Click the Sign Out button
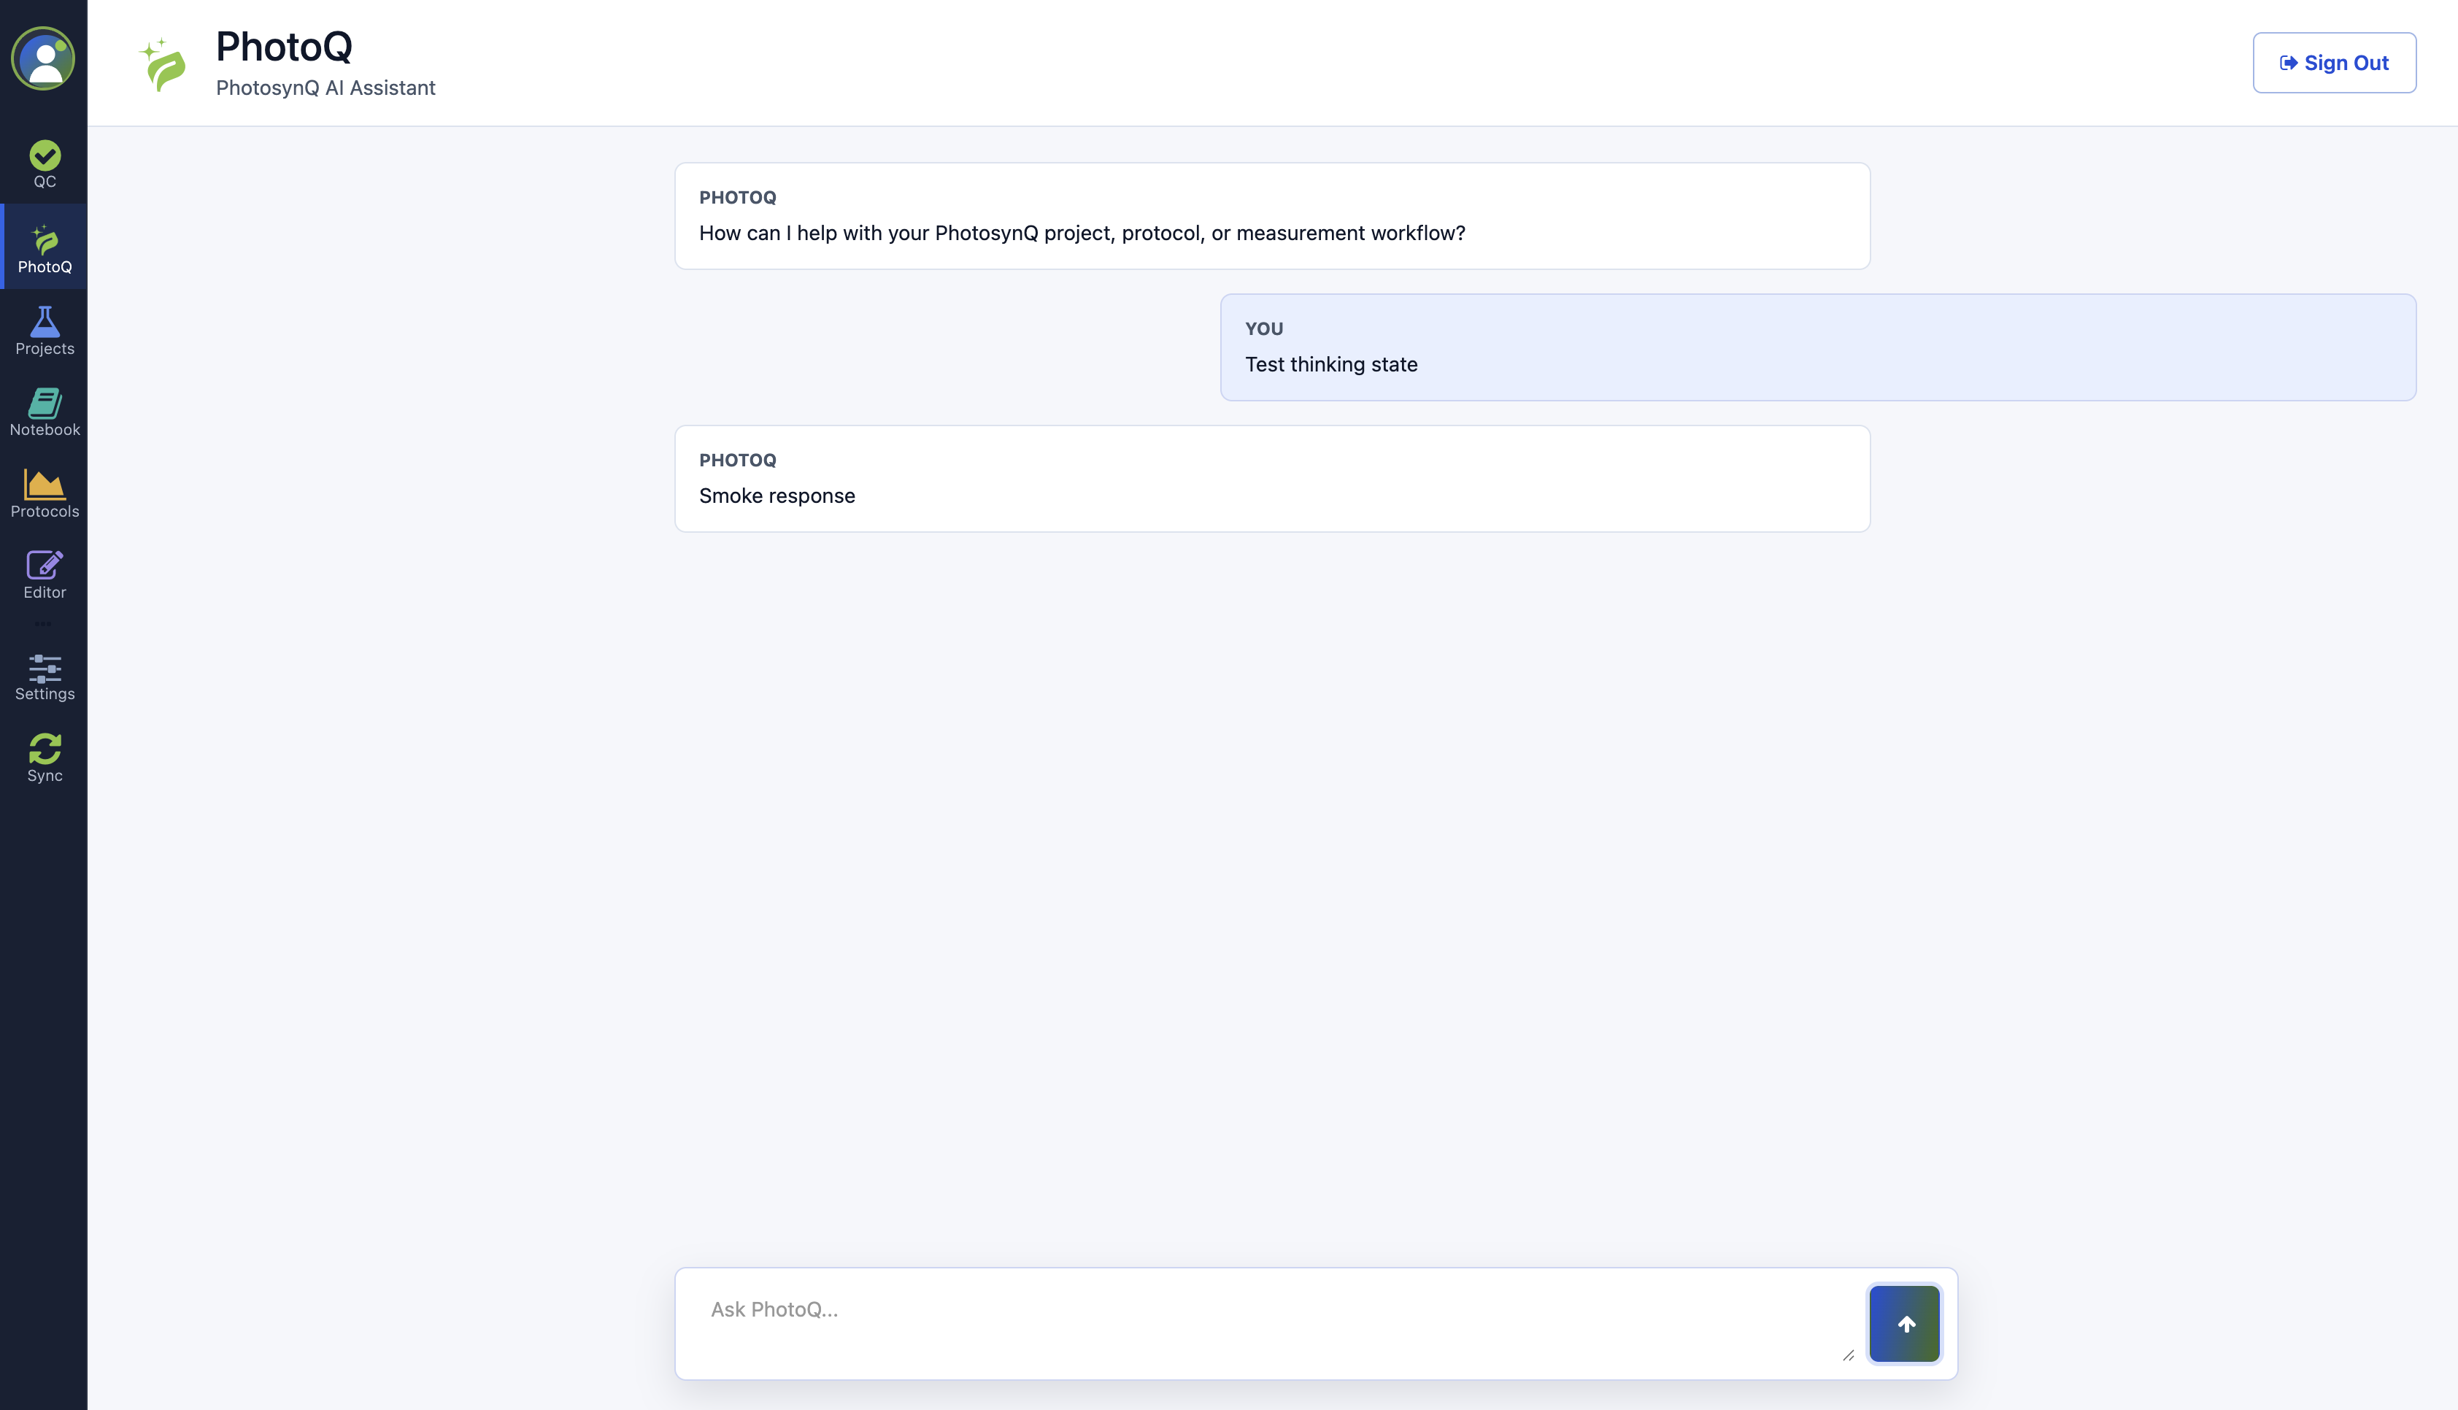 (2334, 63)
